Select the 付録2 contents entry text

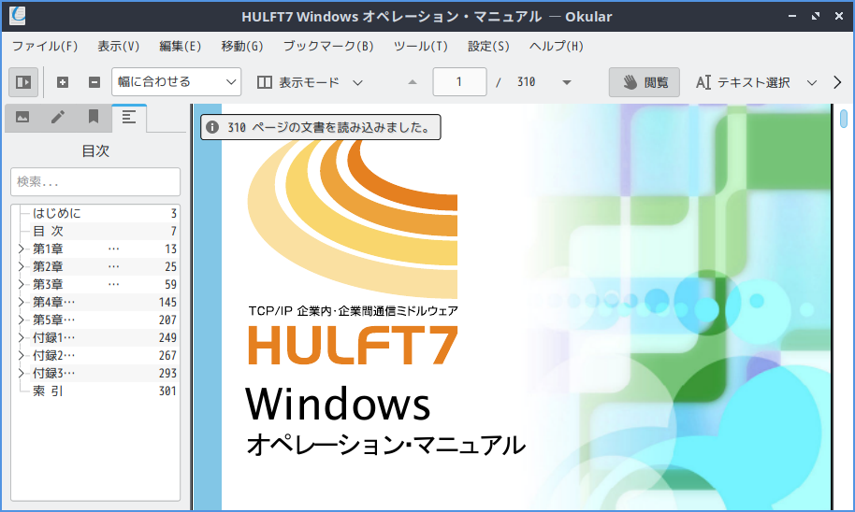54,355
